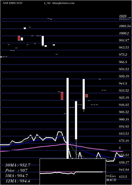
Task: Click the red candle near 1000.2 level
Action: 19,38
